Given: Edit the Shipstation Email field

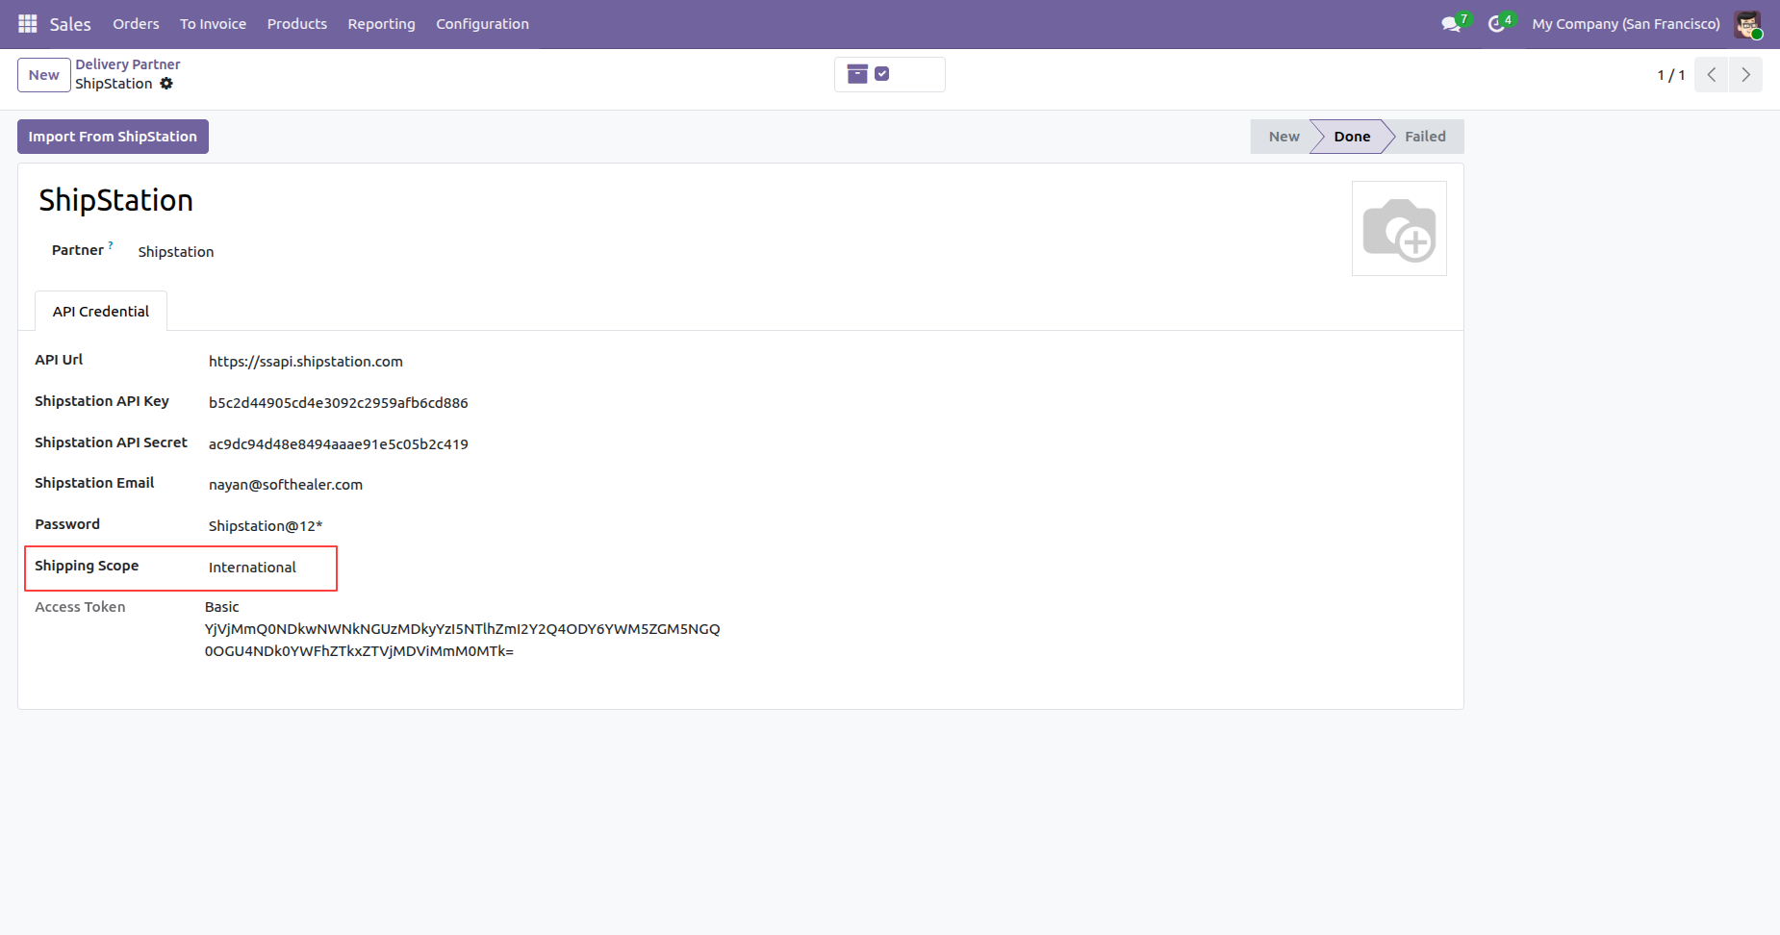Looking at the screenshot, I should (286, 485).
